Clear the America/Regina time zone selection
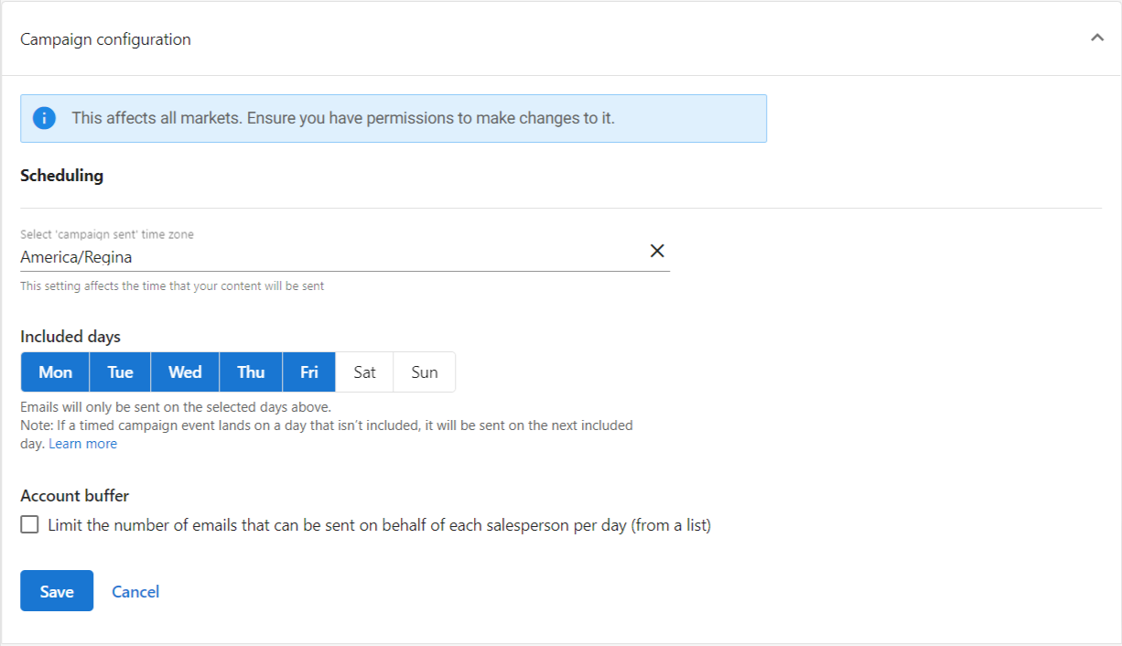This screenshot has width=1122, height=646. click(657, 251)
